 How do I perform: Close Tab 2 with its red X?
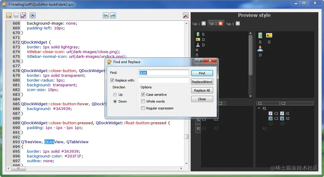click(221, 23)
